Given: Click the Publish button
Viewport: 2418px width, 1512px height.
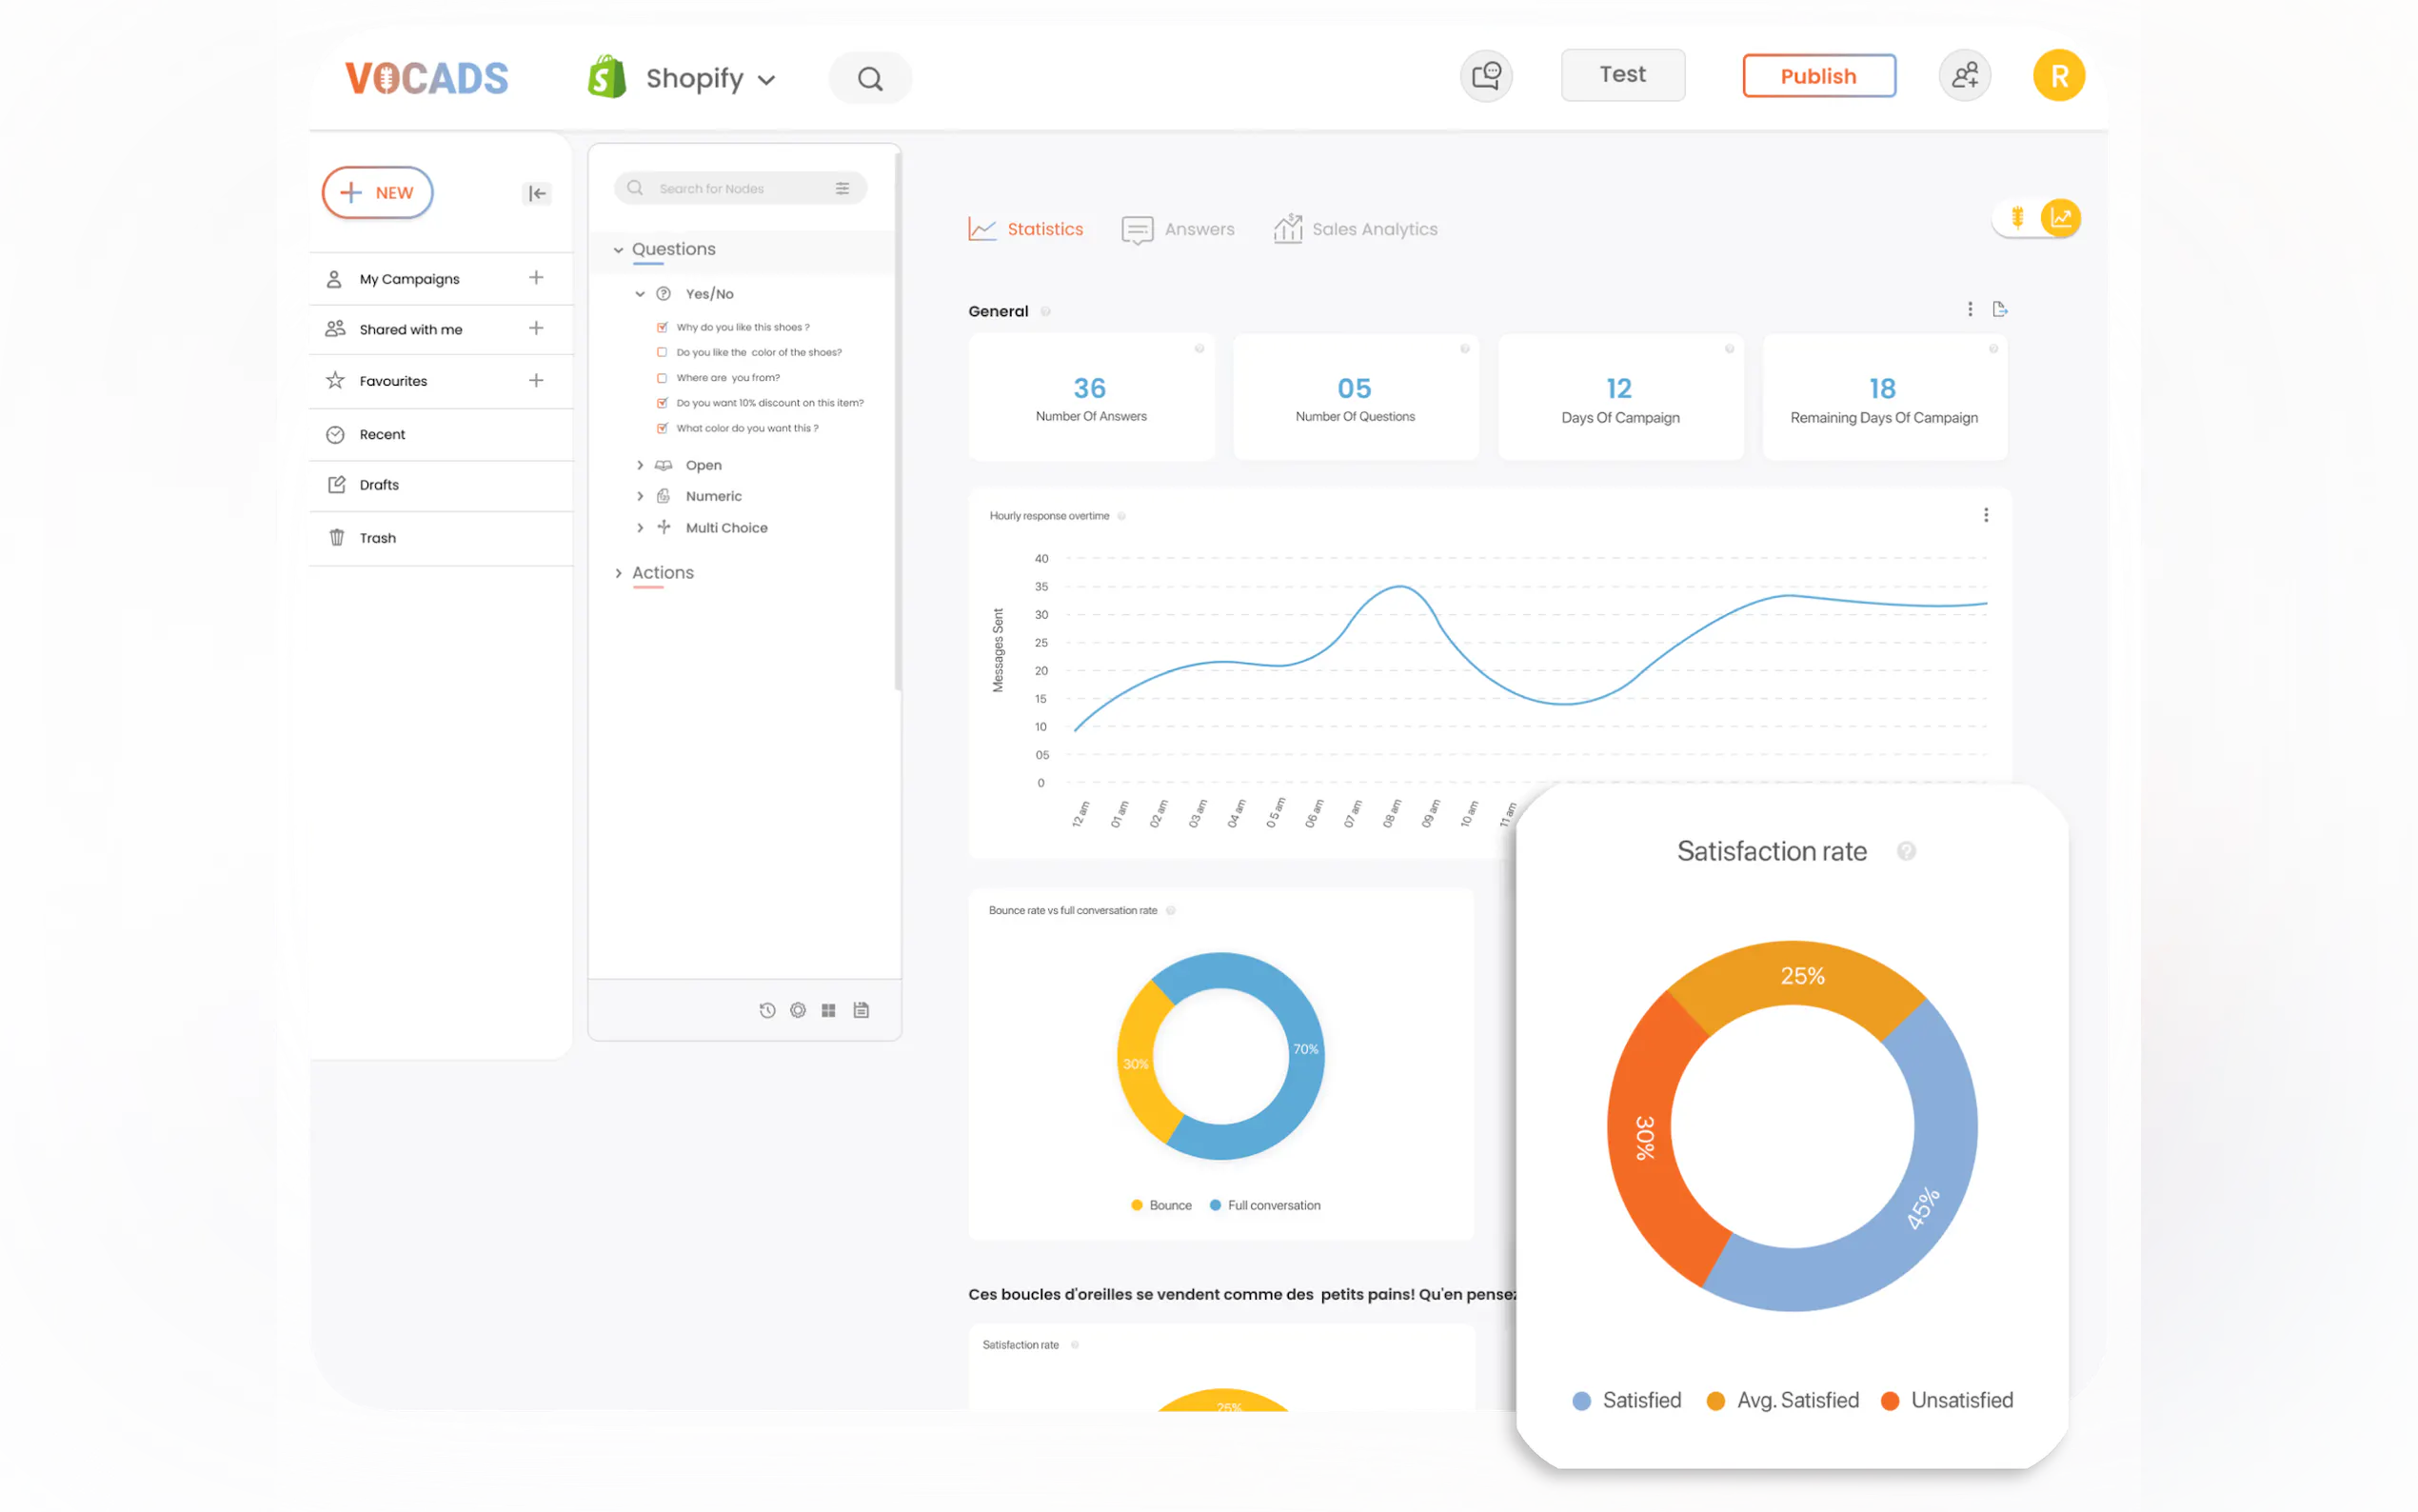Looking at the screenshot, I should point(1818,76).
